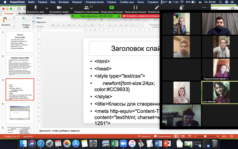This screenshot has width=238, height=149.
Task: Click Zoom meeting ID green bar
Action: pyautogui.click(x=96, y=16)
